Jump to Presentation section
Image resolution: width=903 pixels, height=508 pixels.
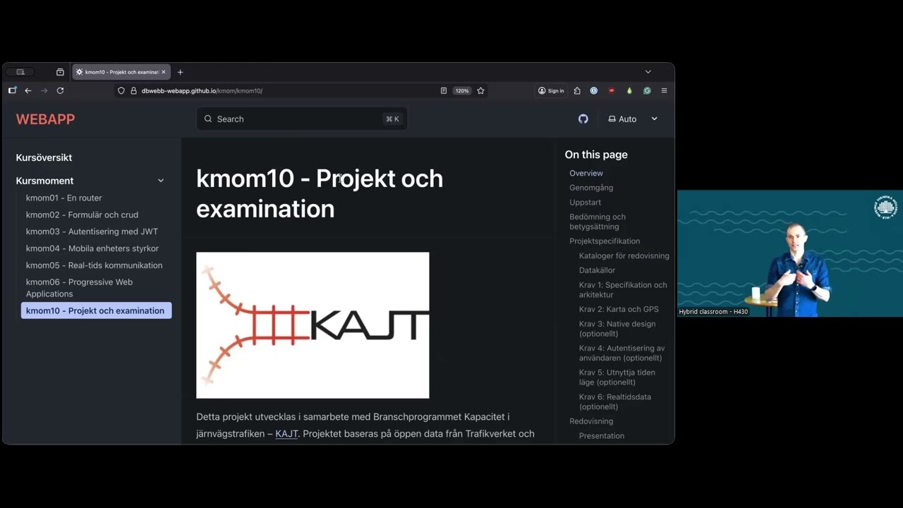pyautogui.click(x=602, y=436)
